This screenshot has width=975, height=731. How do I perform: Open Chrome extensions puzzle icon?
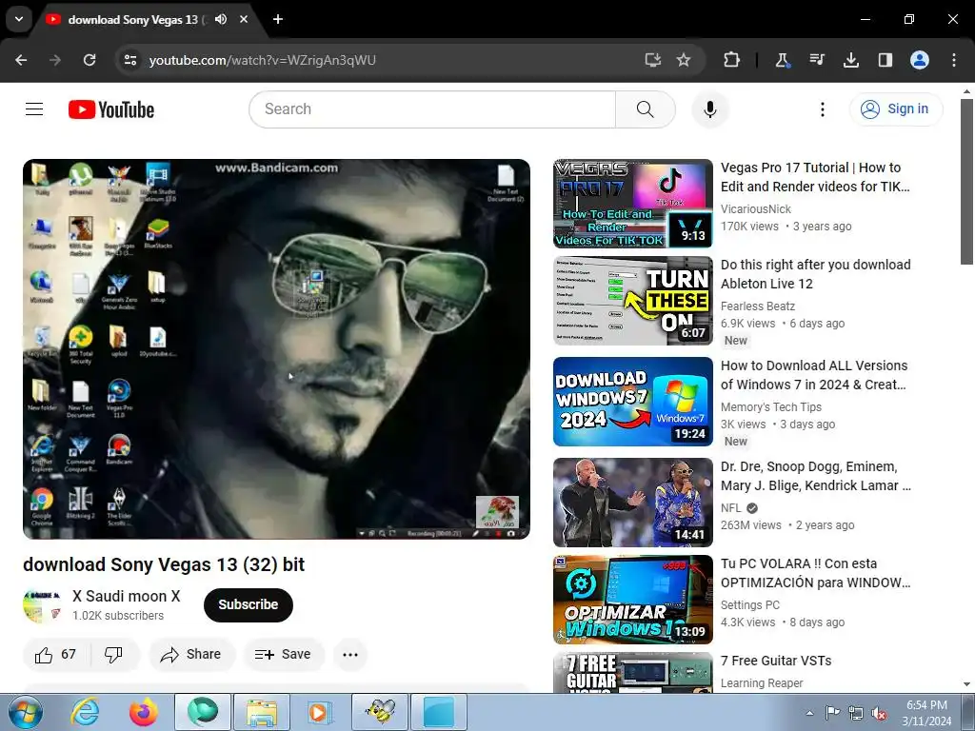(731, 60)
